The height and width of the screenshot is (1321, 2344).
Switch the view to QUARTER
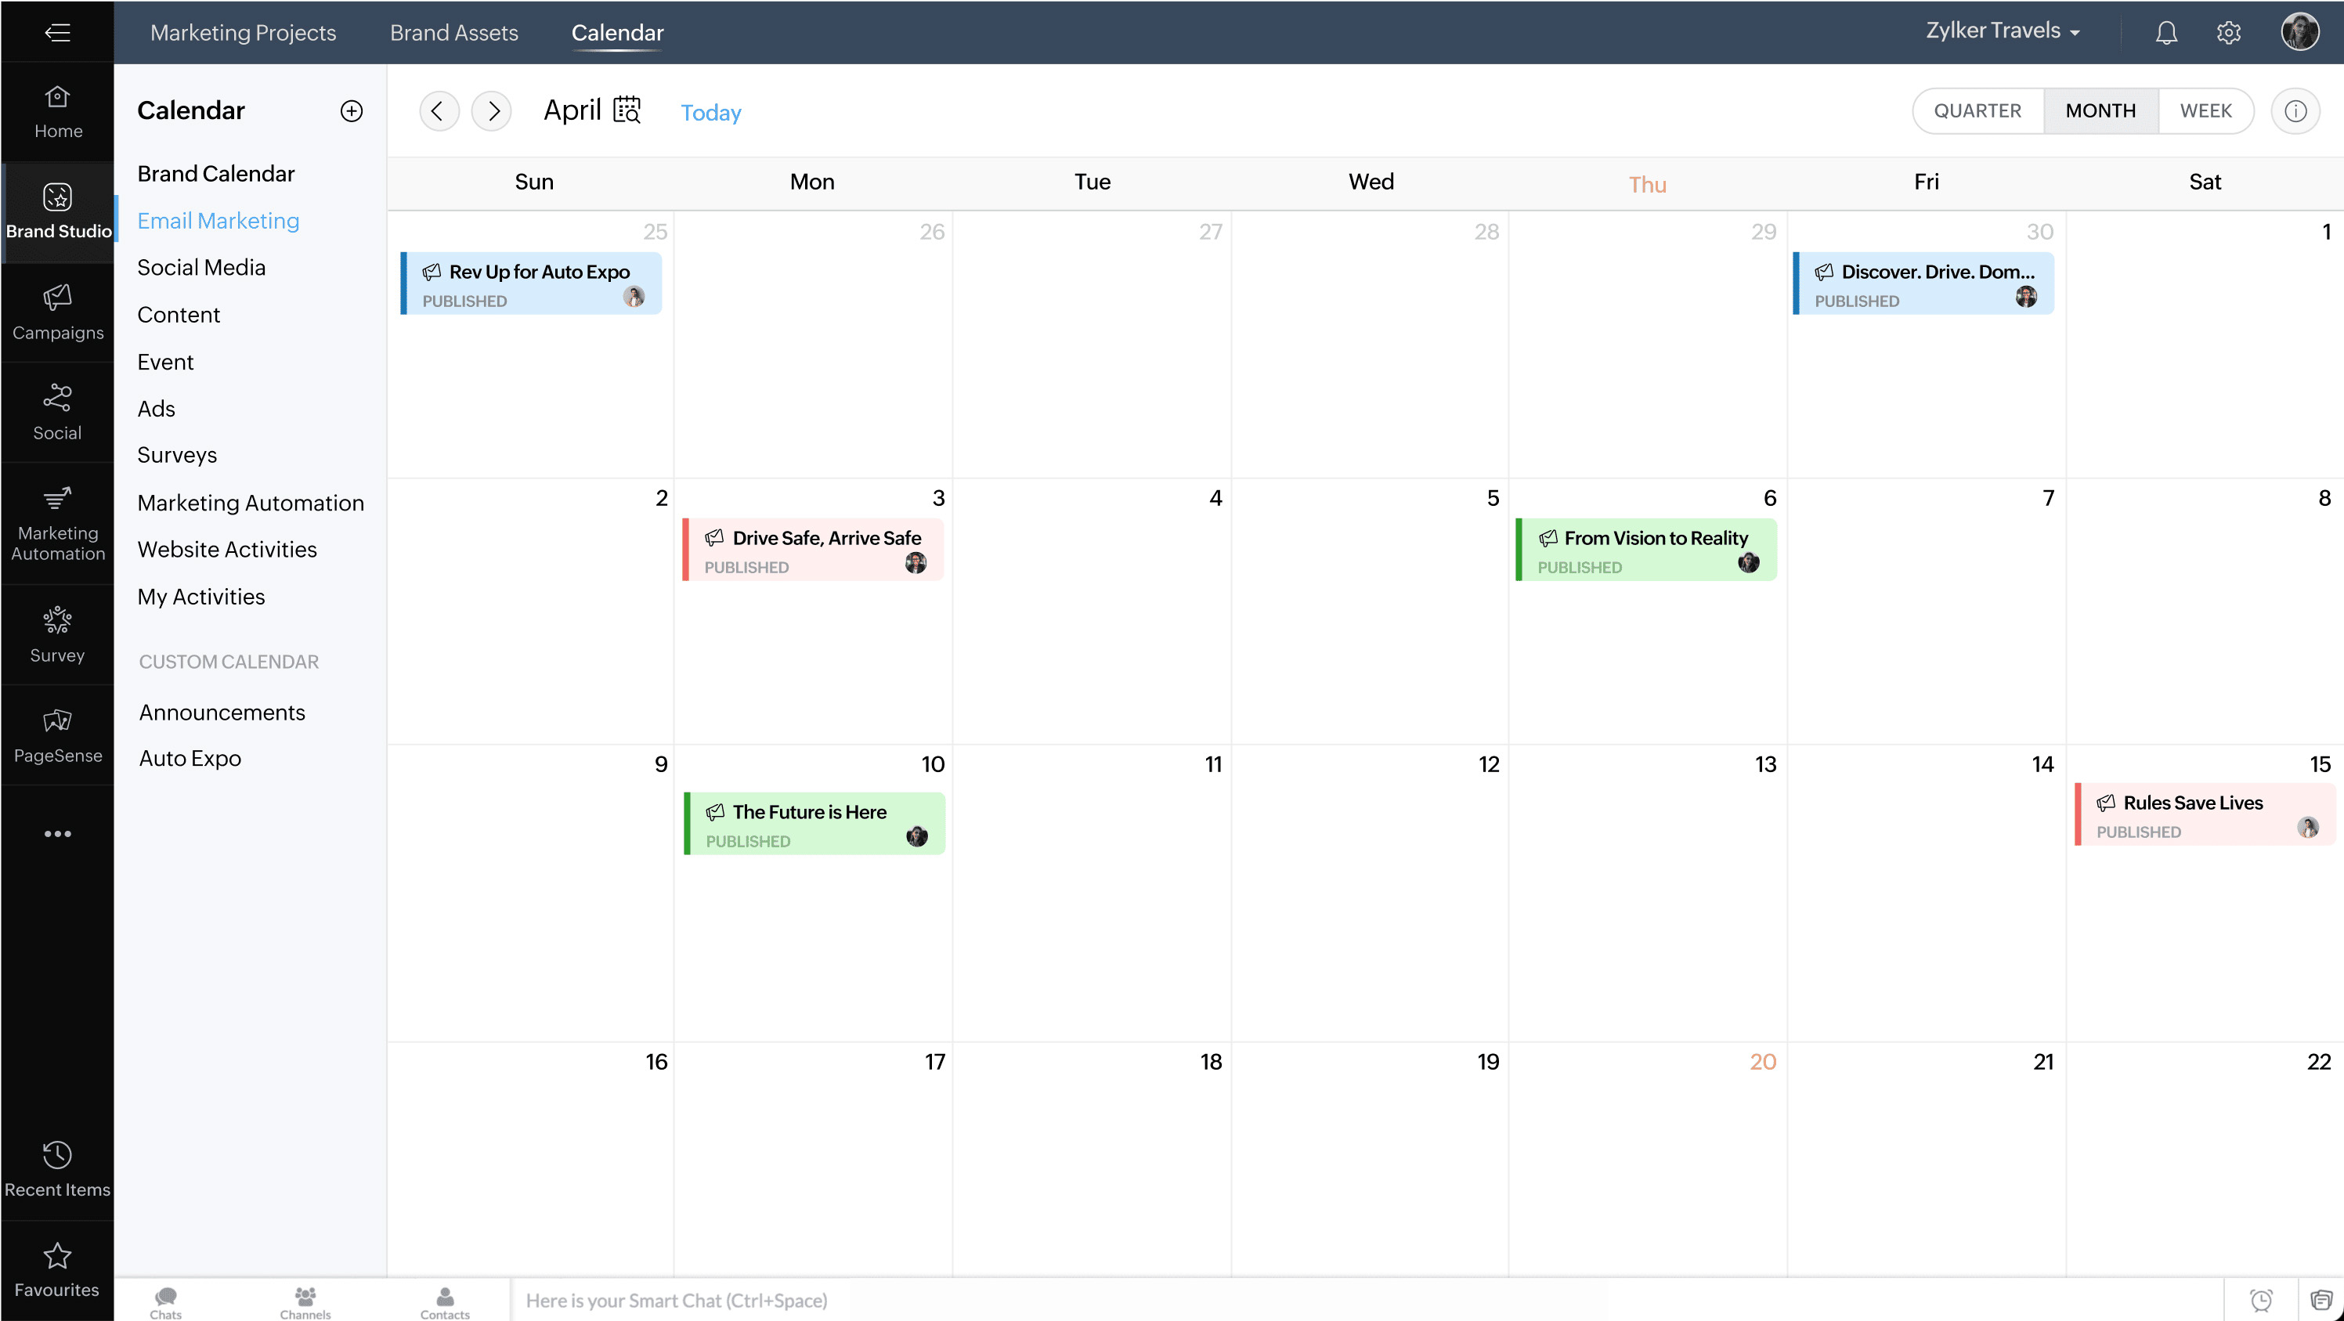(x=1977, y=111)
